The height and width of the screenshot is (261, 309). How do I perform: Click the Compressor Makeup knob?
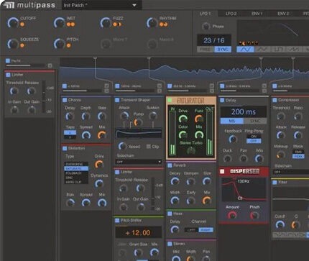281,155
